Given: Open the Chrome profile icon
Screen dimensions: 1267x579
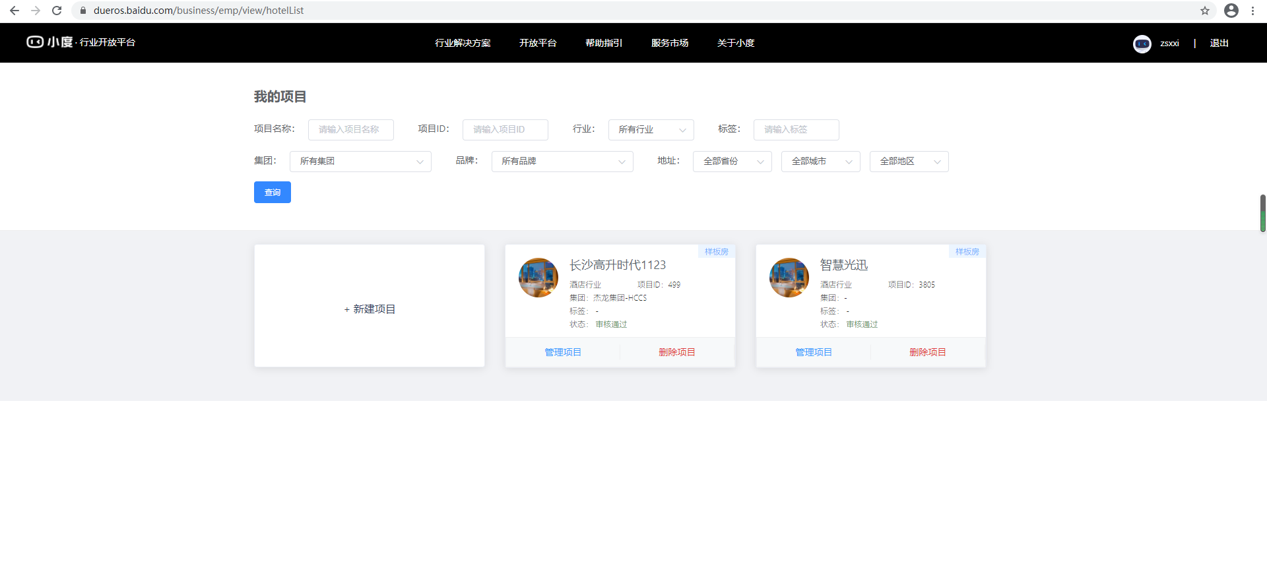Looking at the screenshot, I should pyautogui.click(x=1231, y=11).
